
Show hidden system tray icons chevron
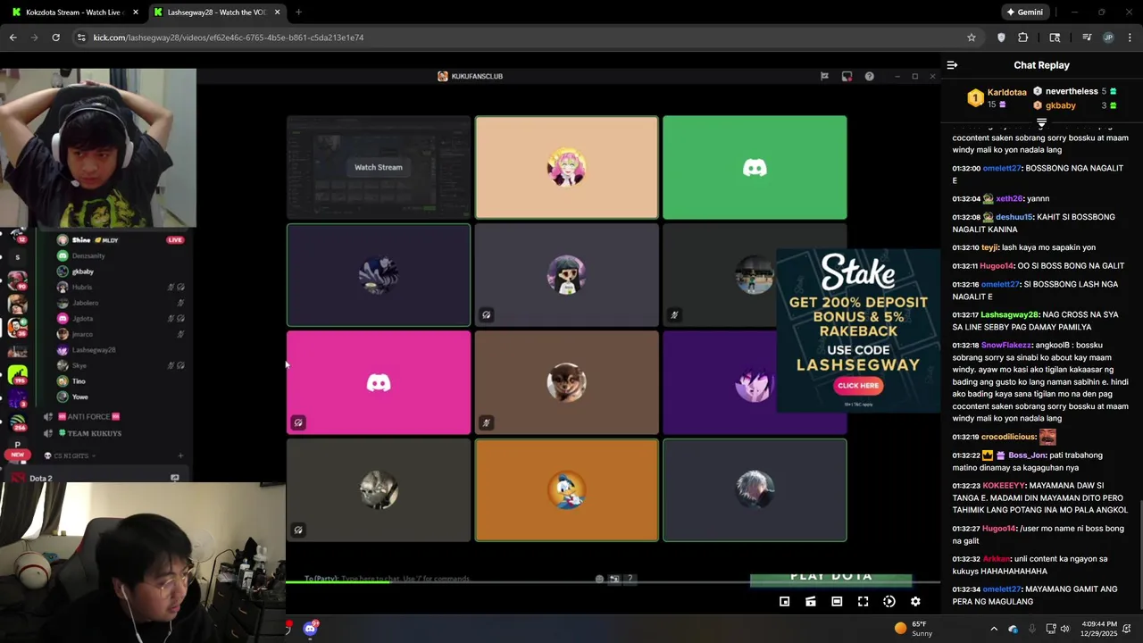994,629
